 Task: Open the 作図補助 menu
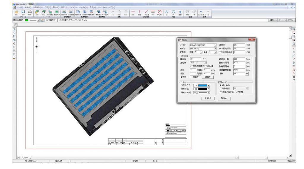pyautogui.click(x=38, y=7)
